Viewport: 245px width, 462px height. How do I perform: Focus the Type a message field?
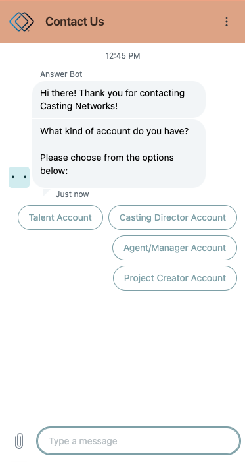139,441
